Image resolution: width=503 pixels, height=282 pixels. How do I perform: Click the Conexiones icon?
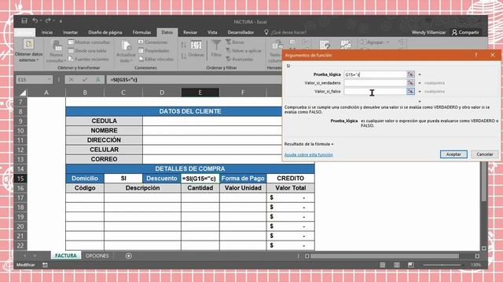click(x=141, y=42)
